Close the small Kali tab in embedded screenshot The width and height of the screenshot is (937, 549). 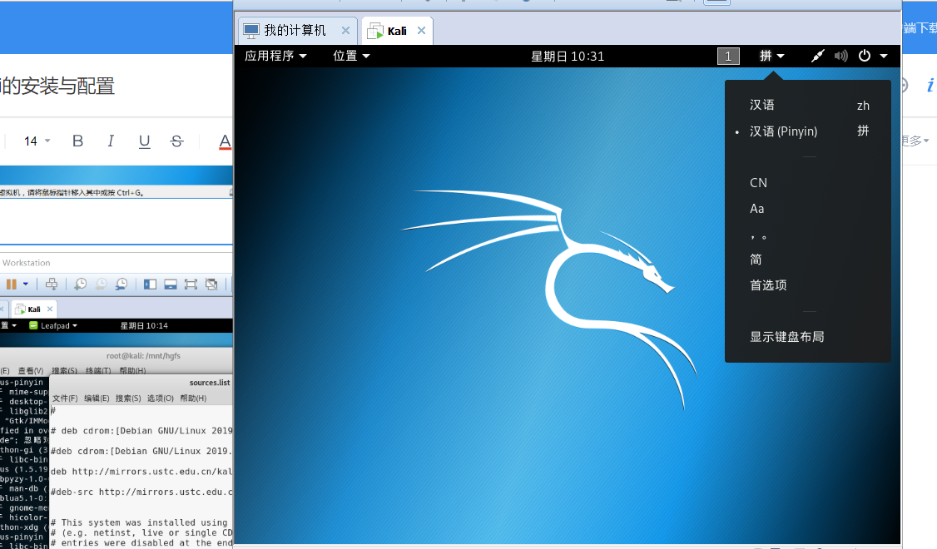(50, 309)
